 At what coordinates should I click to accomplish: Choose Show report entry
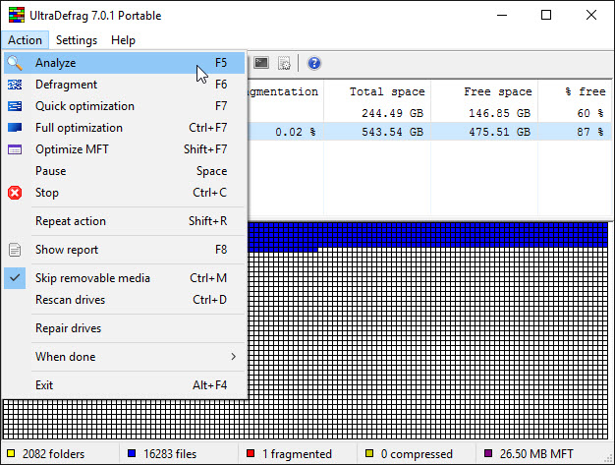pyautogui.click(x=125, y=250)
